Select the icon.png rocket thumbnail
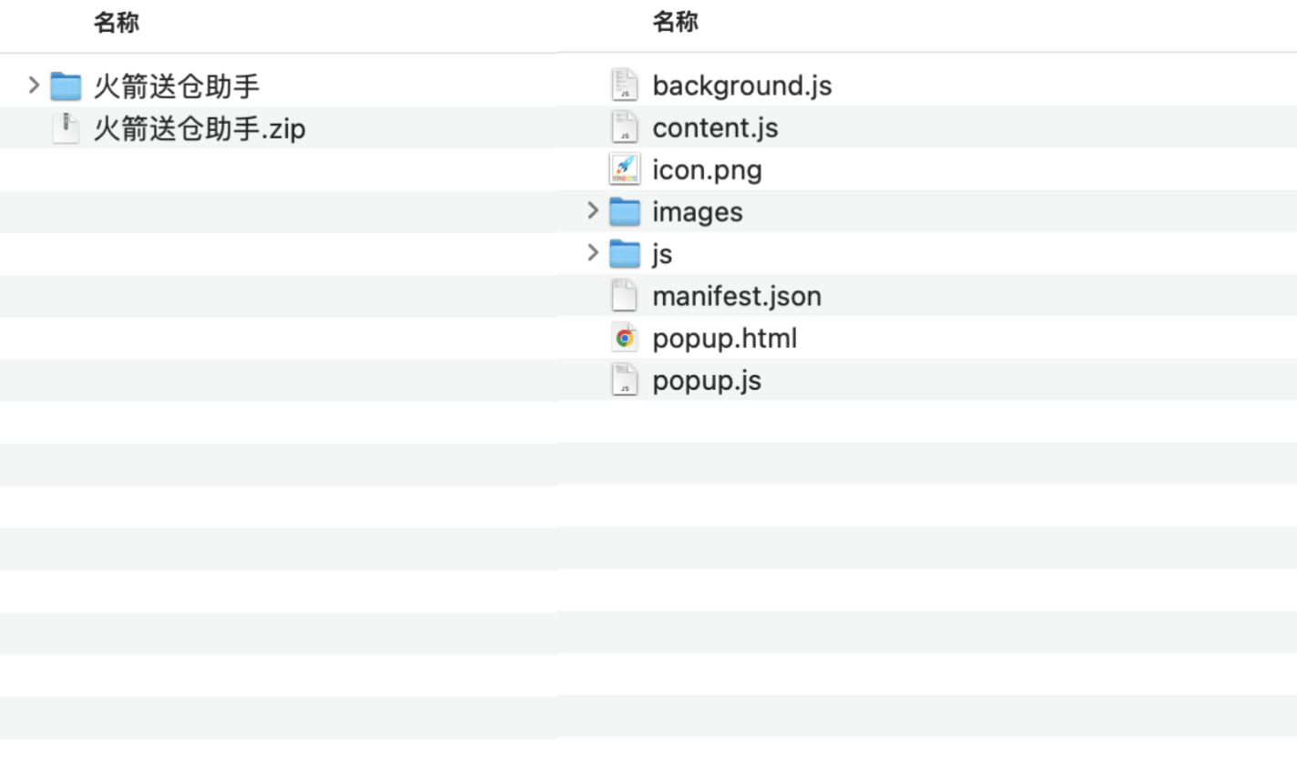The height and width of the screenshot is (763, 1297). (x=624, y=169)
